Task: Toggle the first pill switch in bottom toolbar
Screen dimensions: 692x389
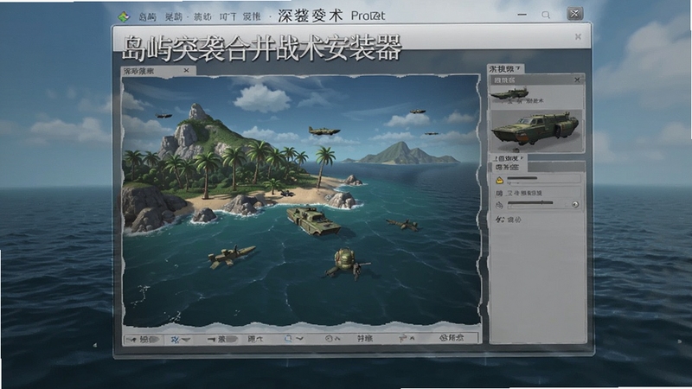Action: pyautogui.click(x=153, y=339)
